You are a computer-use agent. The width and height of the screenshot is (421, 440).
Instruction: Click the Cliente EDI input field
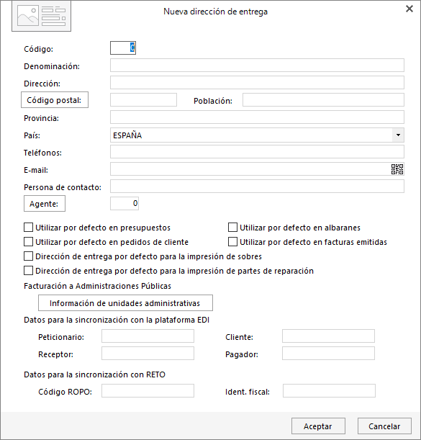click(328, 336)
